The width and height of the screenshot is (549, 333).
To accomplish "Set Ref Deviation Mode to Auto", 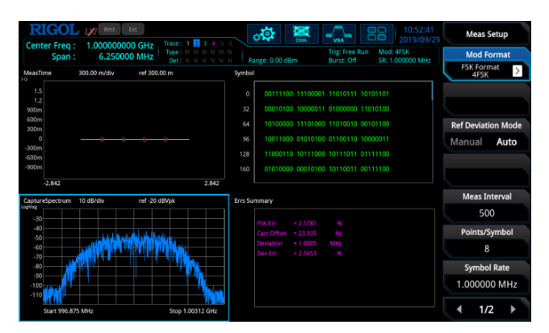I will [506, 142].
